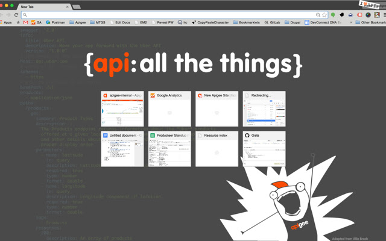
Task: Open the Postman bookmark
Action: (55, 22)
